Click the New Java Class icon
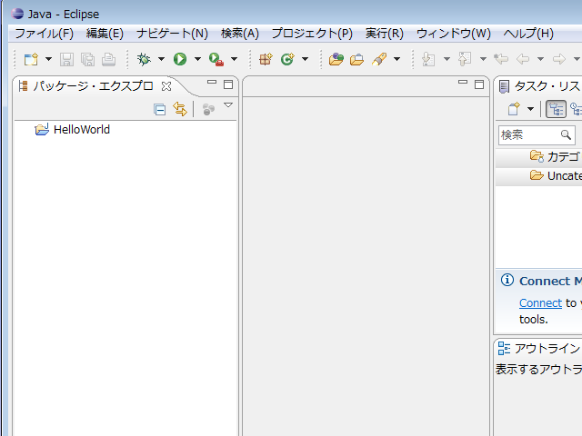The height and width of the screenshot is (436, 582). 287,59
